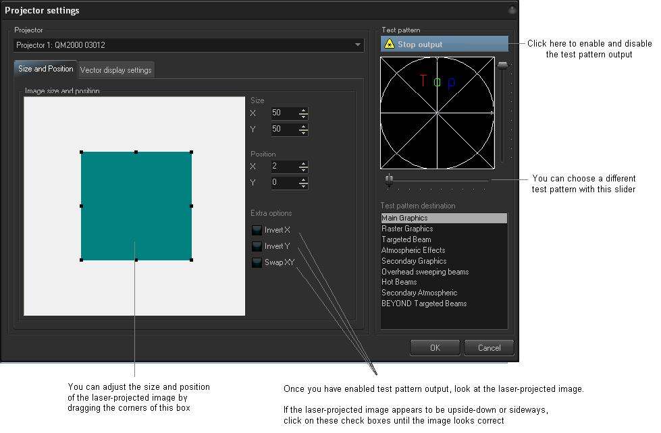
Task: Click the vertical slider beside test pattern preview
Action: coord(502,65)
